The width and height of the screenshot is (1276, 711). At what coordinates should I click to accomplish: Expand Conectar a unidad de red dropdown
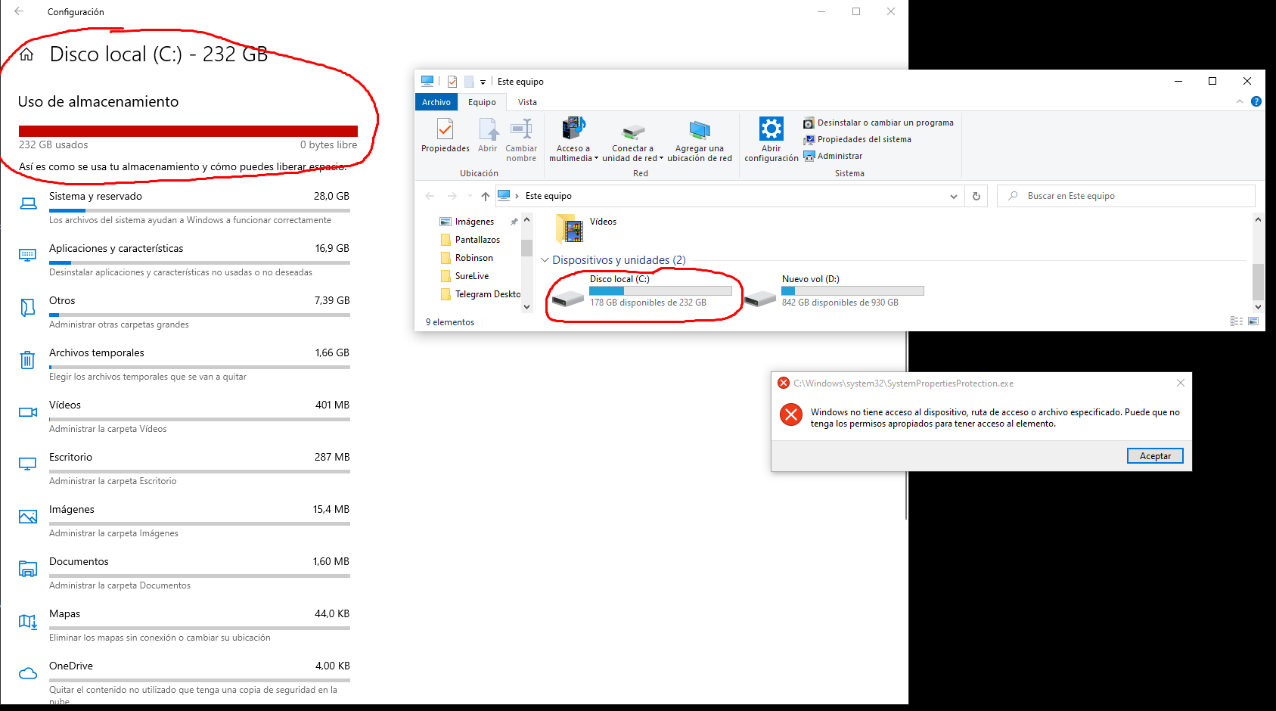pyautogui.click(x=661, y=159)
